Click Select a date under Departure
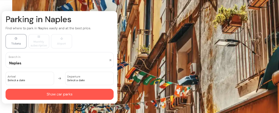Image resolution: width=279 pixels, height=113 pixels. [76, 80]
